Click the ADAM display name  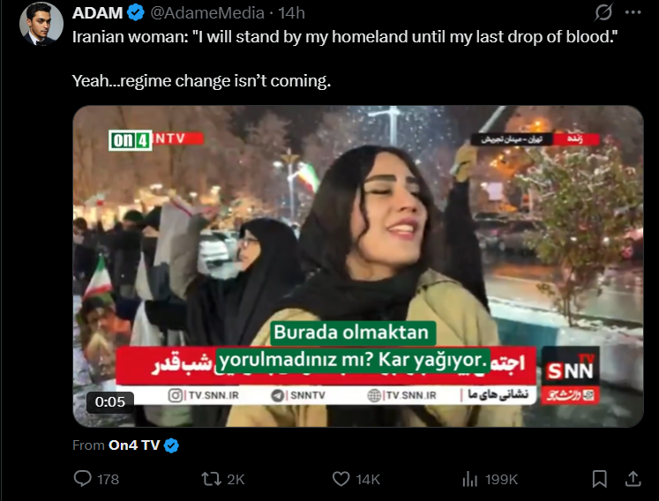[x=97, y=13]
